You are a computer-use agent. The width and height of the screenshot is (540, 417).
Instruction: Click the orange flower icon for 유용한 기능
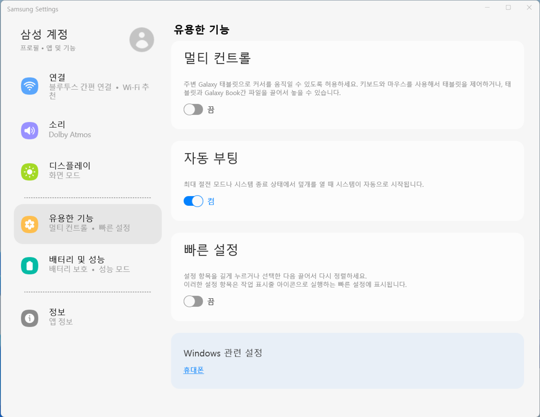30,224
